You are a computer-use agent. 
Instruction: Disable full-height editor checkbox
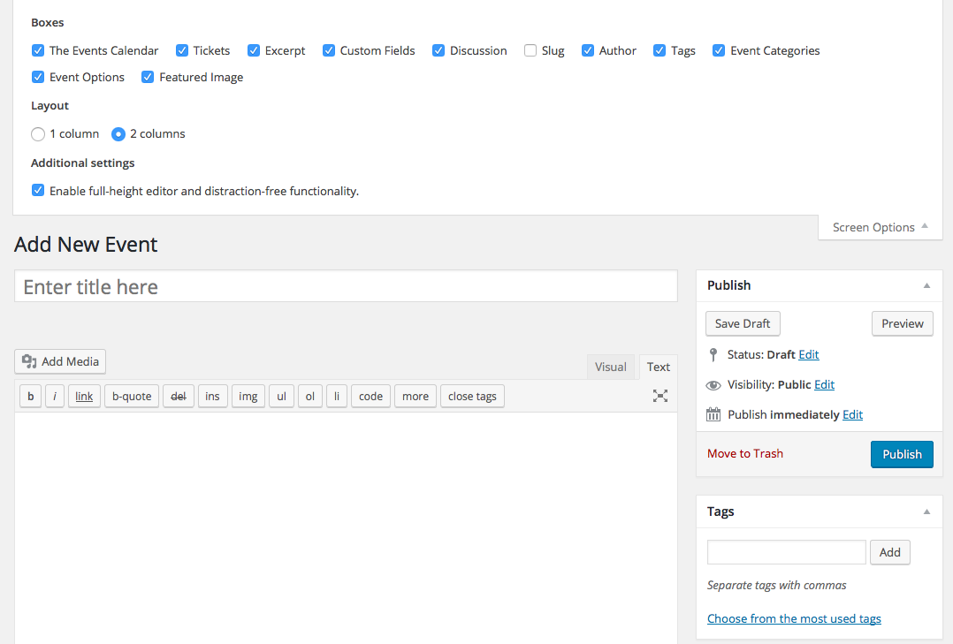pos(38,191)
